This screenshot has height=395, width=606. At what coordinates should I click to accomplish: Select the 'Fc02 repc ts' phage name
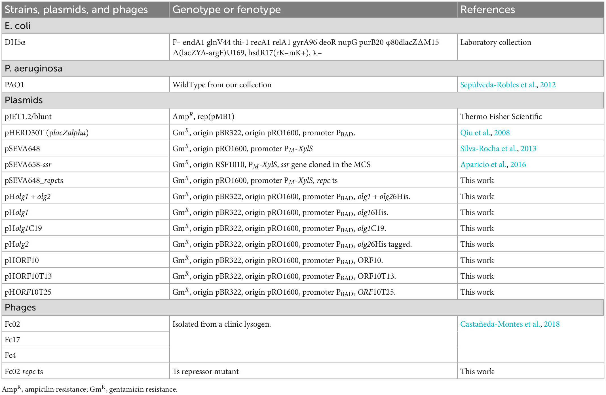pyautogui.click(x=24, y=371)
